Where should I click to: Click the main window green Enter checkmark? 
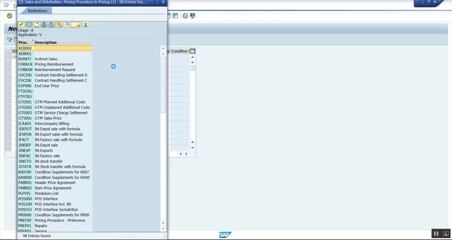(10, 16)
